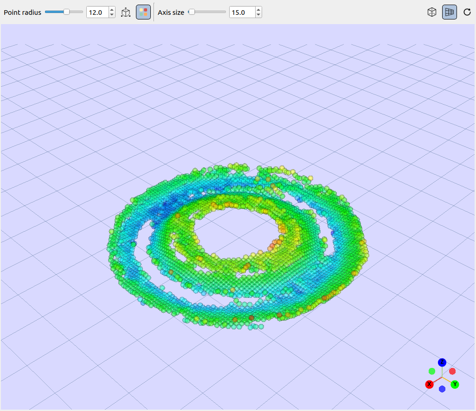Click the Axis size value field showing 15.0
The height and width of the screenshot is (411, 476).
[x=242, y=13]
